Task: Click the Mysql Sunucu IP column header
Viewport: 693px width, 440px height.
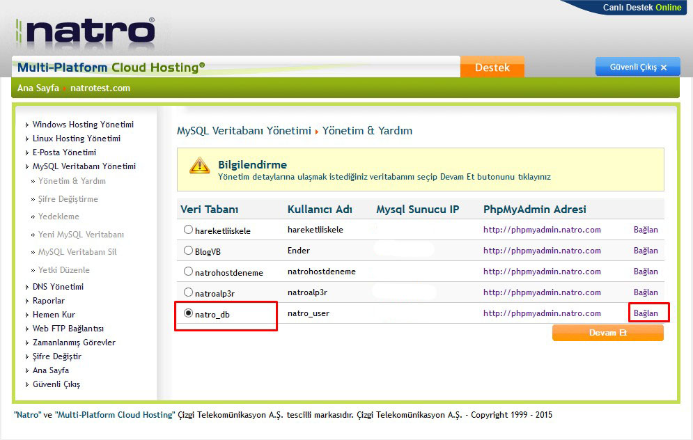Action: pos(418,210)
